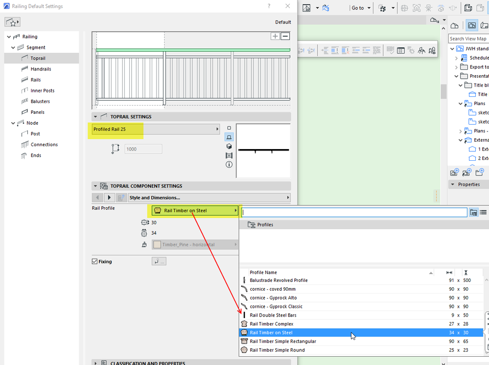Open the Profiled Rail 25 dropdown
Screen dimensions: 489x365
(x=156, y=129)
